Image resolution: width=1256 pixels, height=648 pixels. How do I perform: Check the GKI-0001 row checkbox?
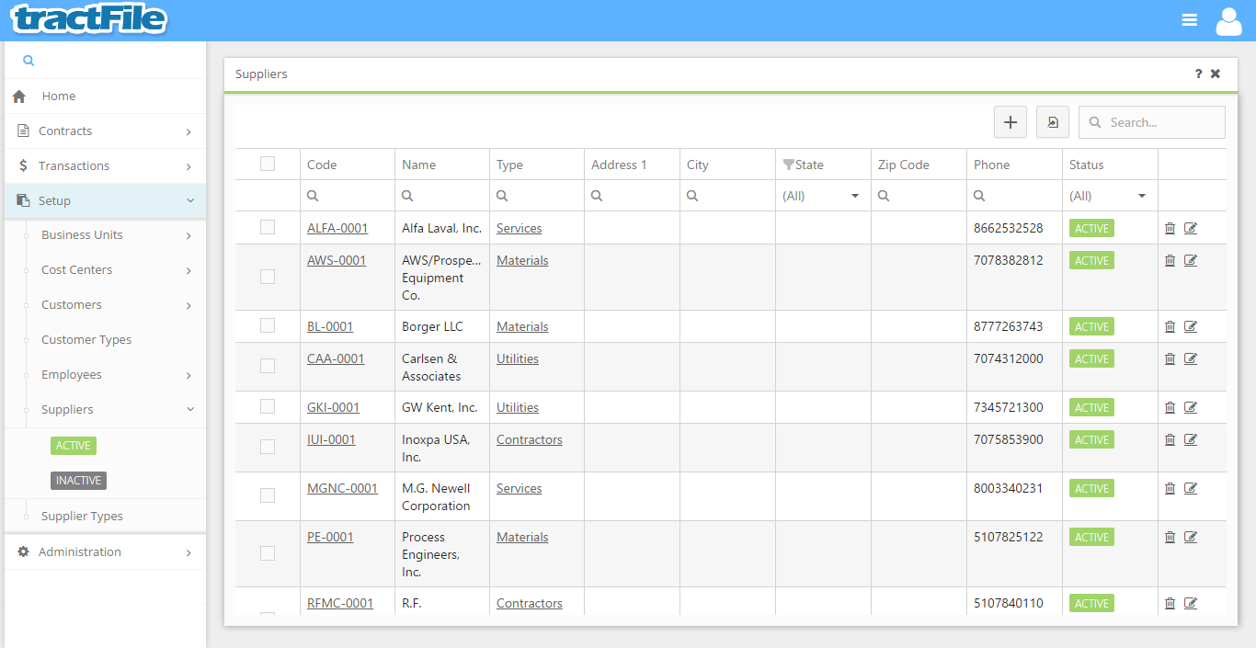coord(268,406)
